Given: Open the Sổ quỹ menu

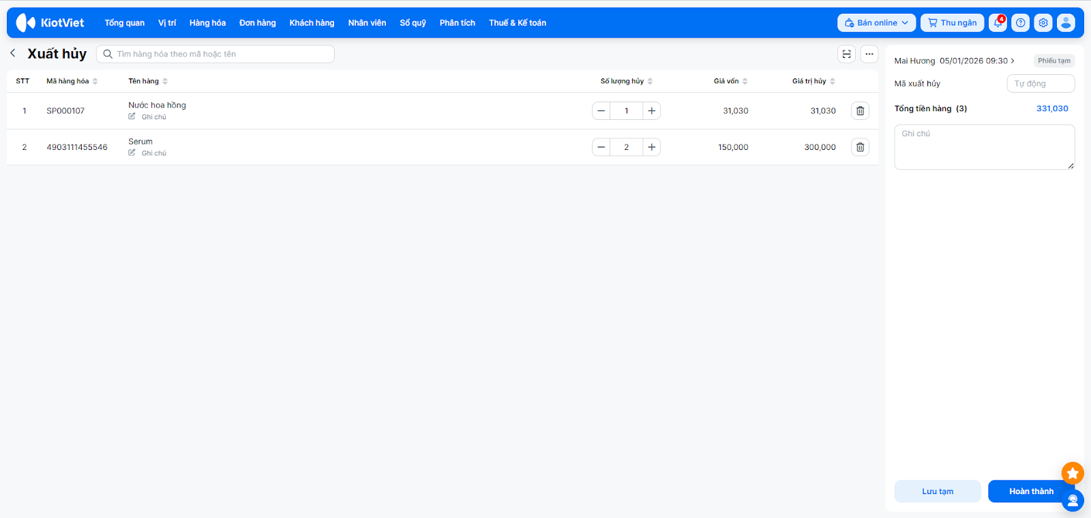Looking at the screenshot, I should coord(413,22).
